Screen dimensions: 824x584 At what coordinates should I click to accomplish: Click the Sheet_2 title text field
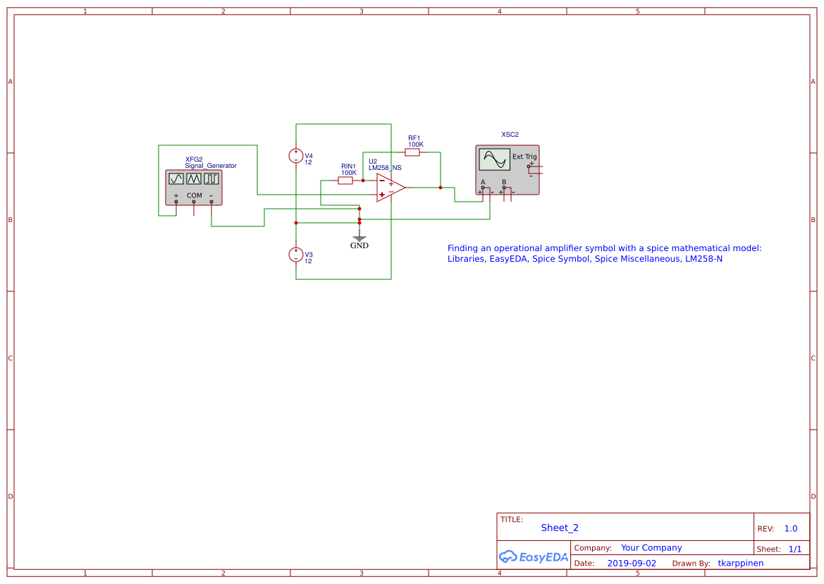click(559, 528)
